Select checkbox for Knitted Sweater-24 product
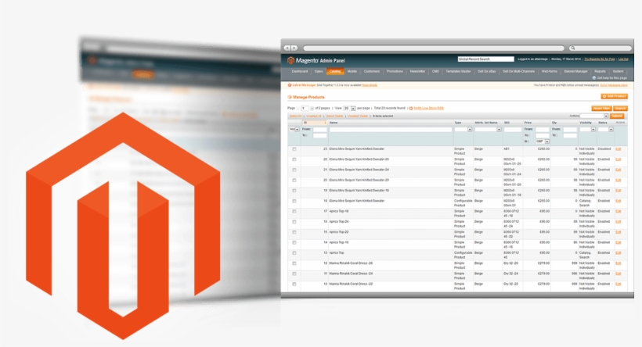This screenshot has height=347, width=642. [x=294, y=170]
